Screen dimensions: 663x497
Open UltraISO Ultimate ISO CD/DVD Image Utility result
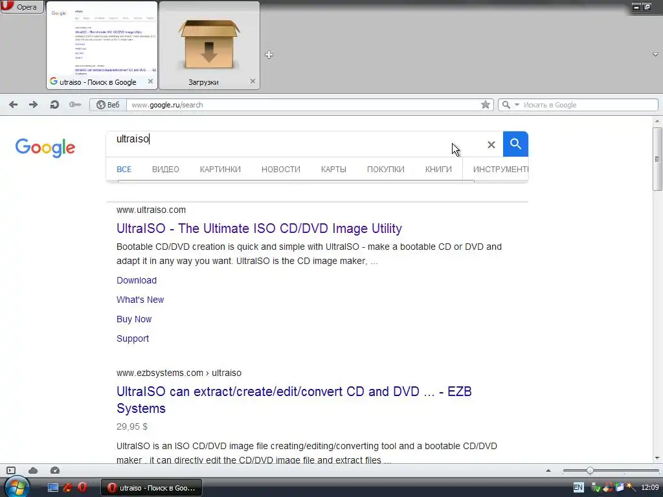coord(259,228)
